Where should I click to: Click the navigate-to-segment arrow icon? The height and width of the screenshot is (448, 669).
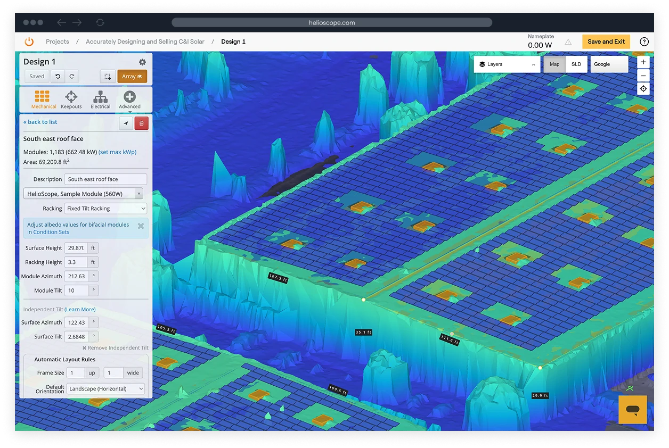(126, 123)
